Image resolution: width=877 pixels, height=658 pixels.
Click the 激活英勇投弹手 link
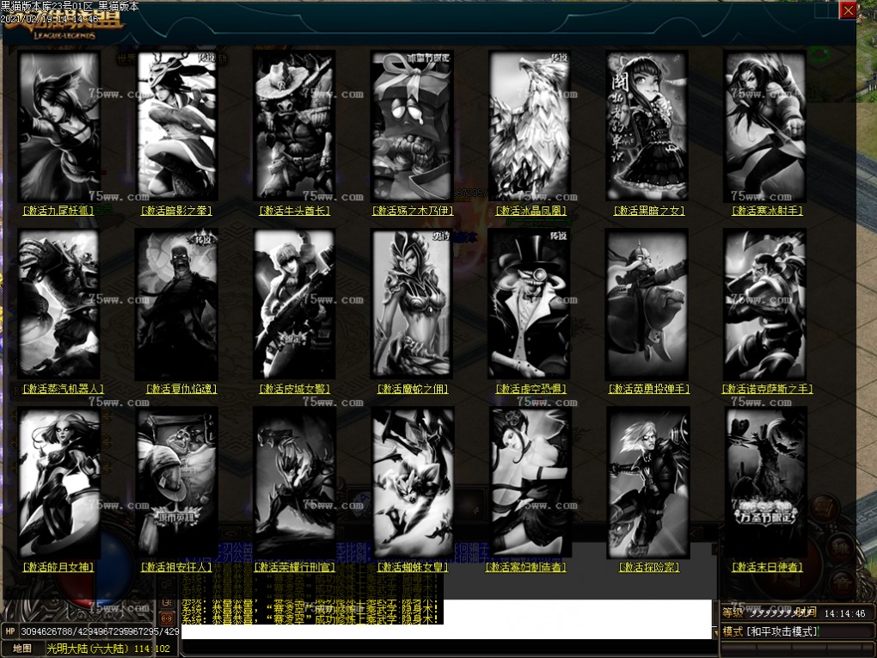coord(649,388)
